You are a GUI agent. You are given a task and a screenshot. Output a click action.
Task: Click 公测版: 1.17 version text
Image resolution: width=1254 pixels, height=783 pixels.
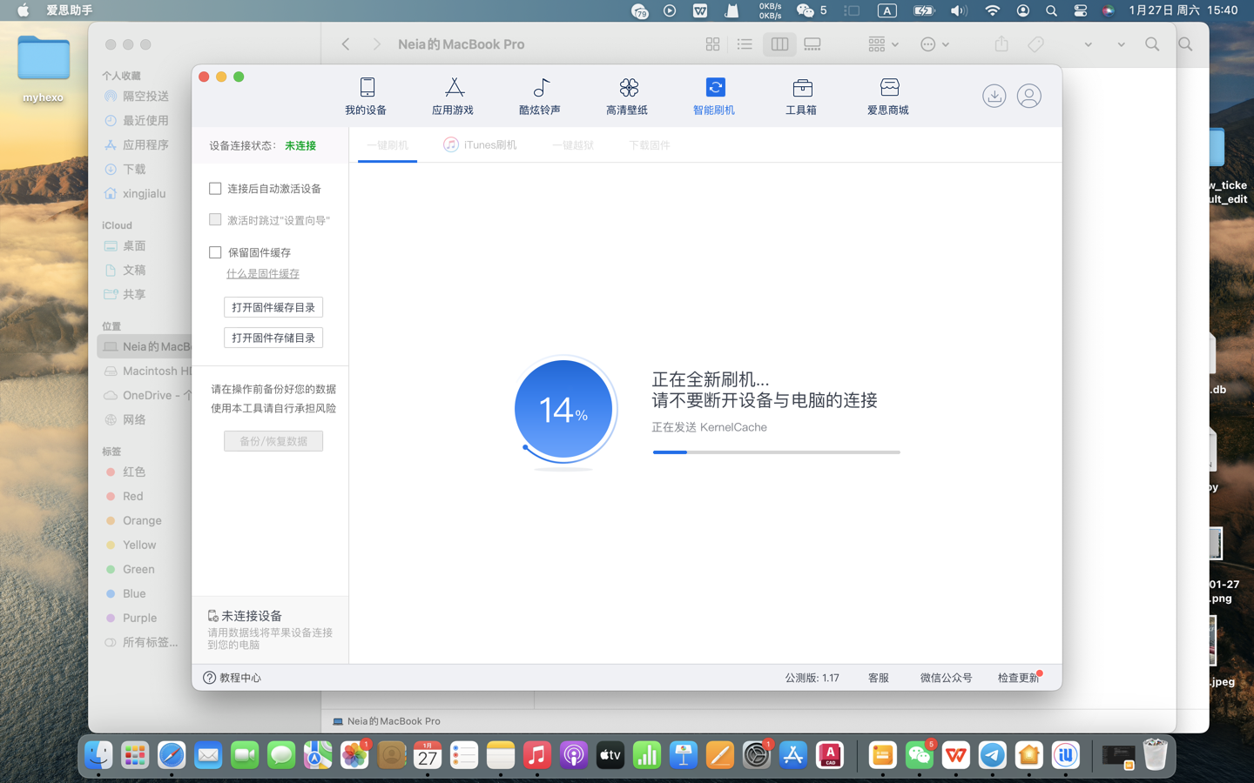[812, 678]
